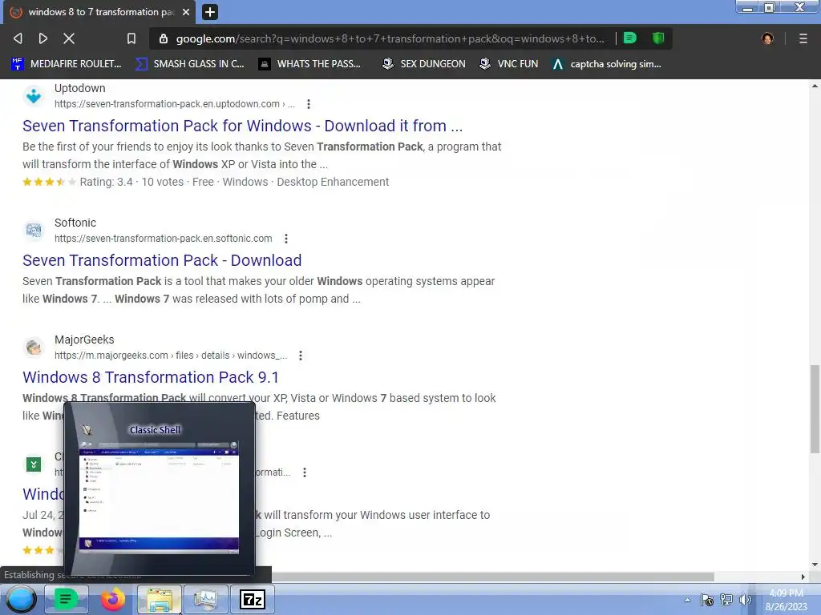Screen dimensions: 821x615
Task: Stop loading the page with X button
Action: click(x=69, y=38)
